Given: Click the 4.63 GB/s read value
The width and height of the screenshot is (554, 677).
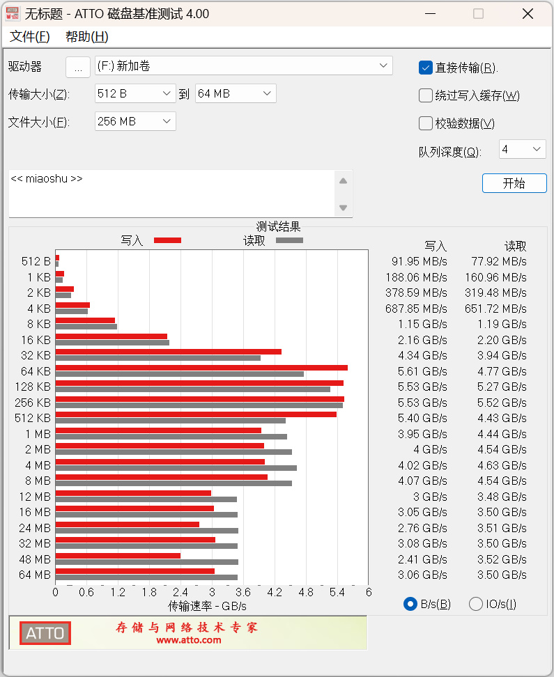Looking at the screenshot, I should [x=502, y=465].
